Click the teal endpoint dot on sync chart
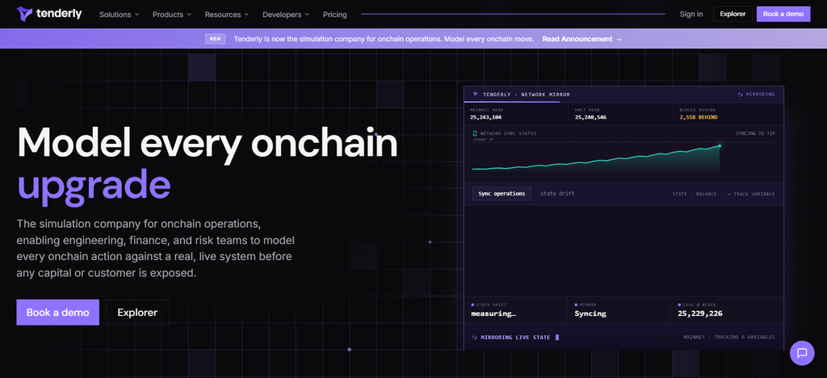Image resolution: width=827 pixels, height=378 pixels. (720, 145)
